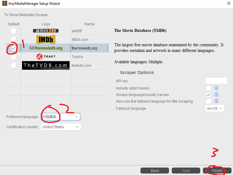Click the TheTVDB.com logo
The height and width of the screenshot is (175, 233).
pyautogui.click(x=46, y=65)
